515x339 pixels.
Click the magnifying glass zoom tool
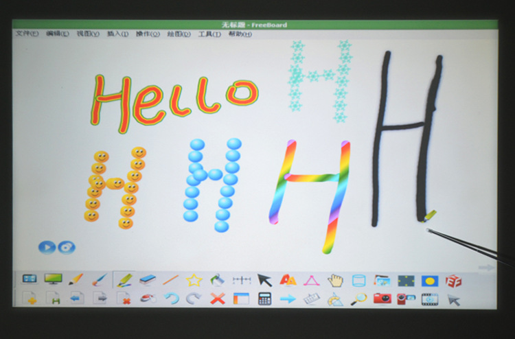point(358,299)
